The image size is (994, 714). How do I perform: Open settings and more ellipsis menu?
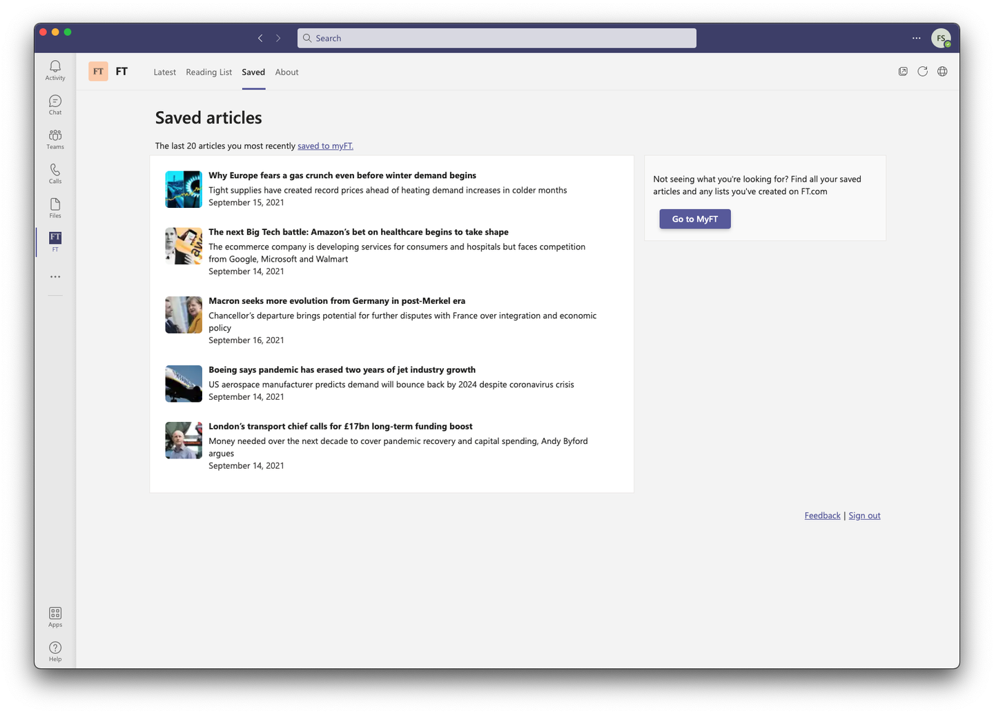[916, 39]
